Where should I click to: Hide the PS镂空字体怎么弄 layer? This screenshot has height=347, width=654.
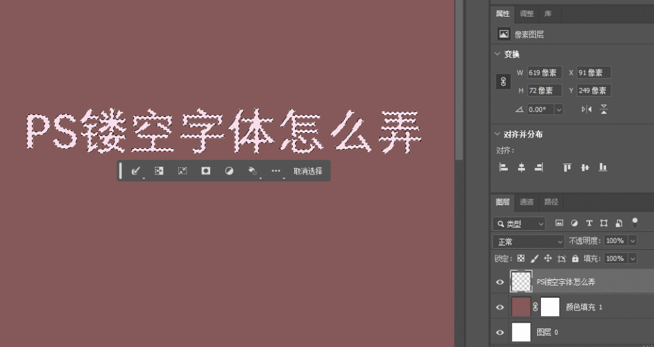[x=499, y=282]
